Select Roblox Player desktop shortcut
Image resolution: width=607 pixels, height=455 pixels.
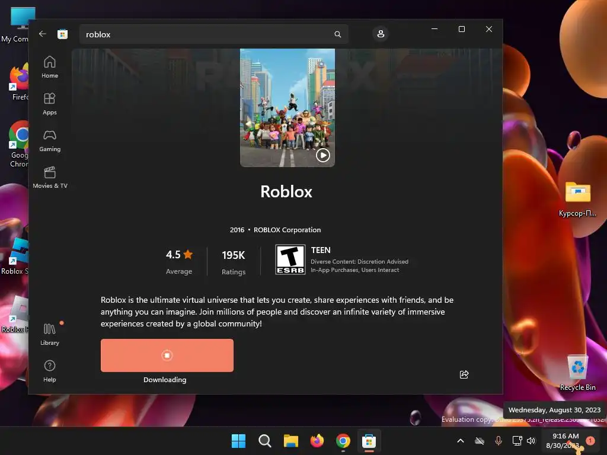(15, 314)
